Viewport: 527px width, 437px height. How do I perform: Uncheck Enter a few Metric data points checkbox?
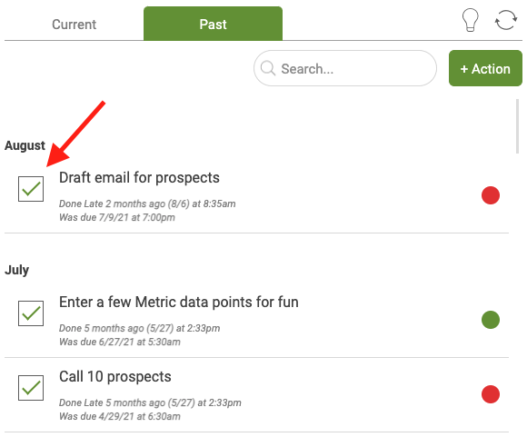31,313
